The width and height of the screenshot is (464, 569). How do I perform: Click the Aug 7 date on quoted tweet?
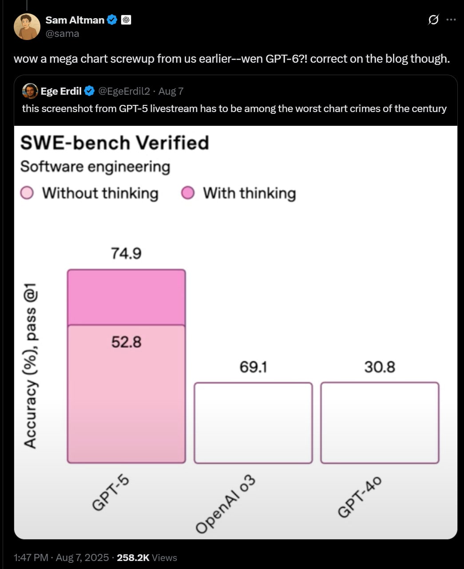171,91
